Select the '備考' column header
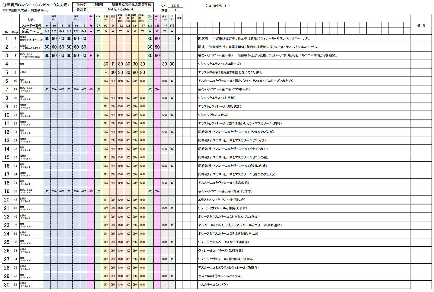 coord(421,26)
